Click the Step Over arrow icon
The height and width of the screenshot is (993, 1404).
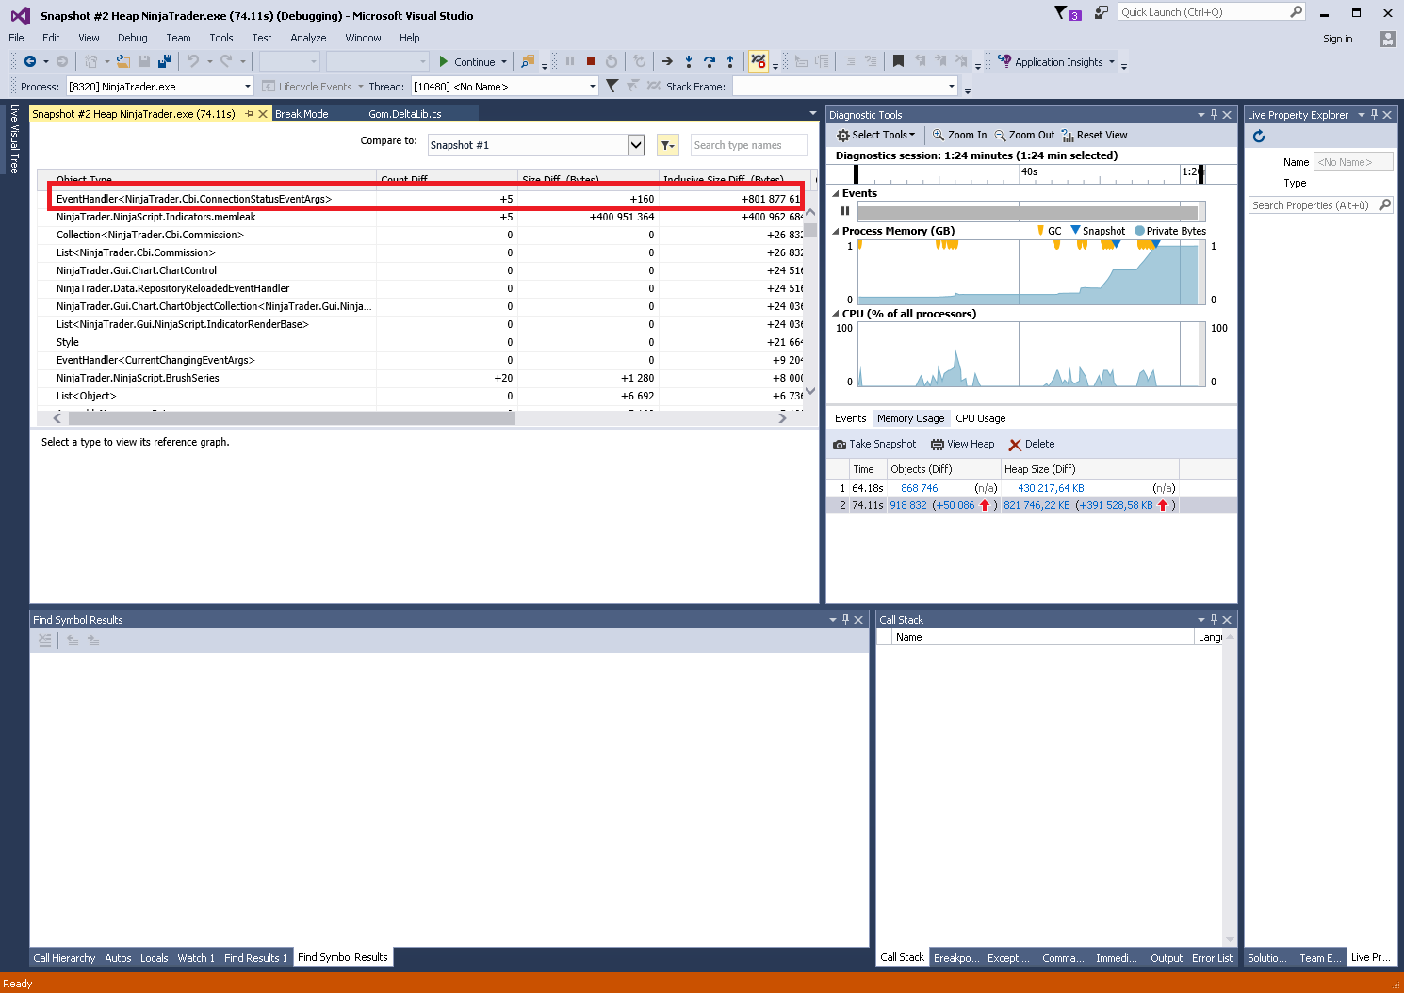click(710, 61)
